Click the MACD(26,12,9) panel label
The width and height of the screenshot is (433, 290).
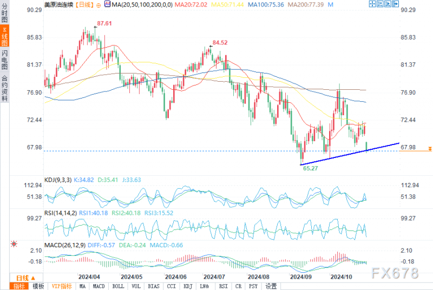(65, 245)
